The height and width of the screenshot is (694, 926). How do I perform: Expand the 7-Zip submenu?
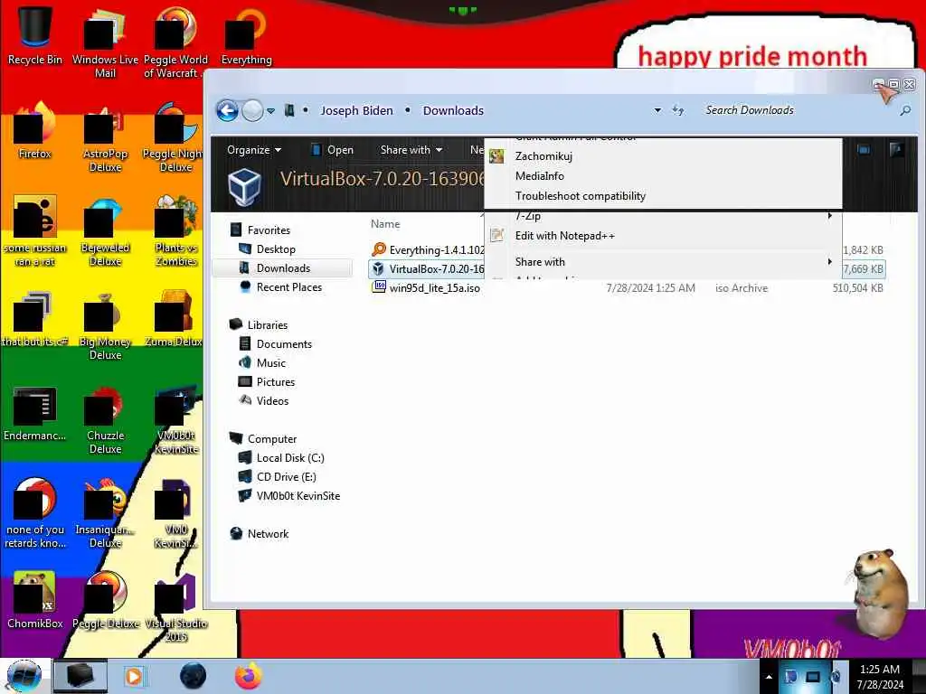click(663, 216)
